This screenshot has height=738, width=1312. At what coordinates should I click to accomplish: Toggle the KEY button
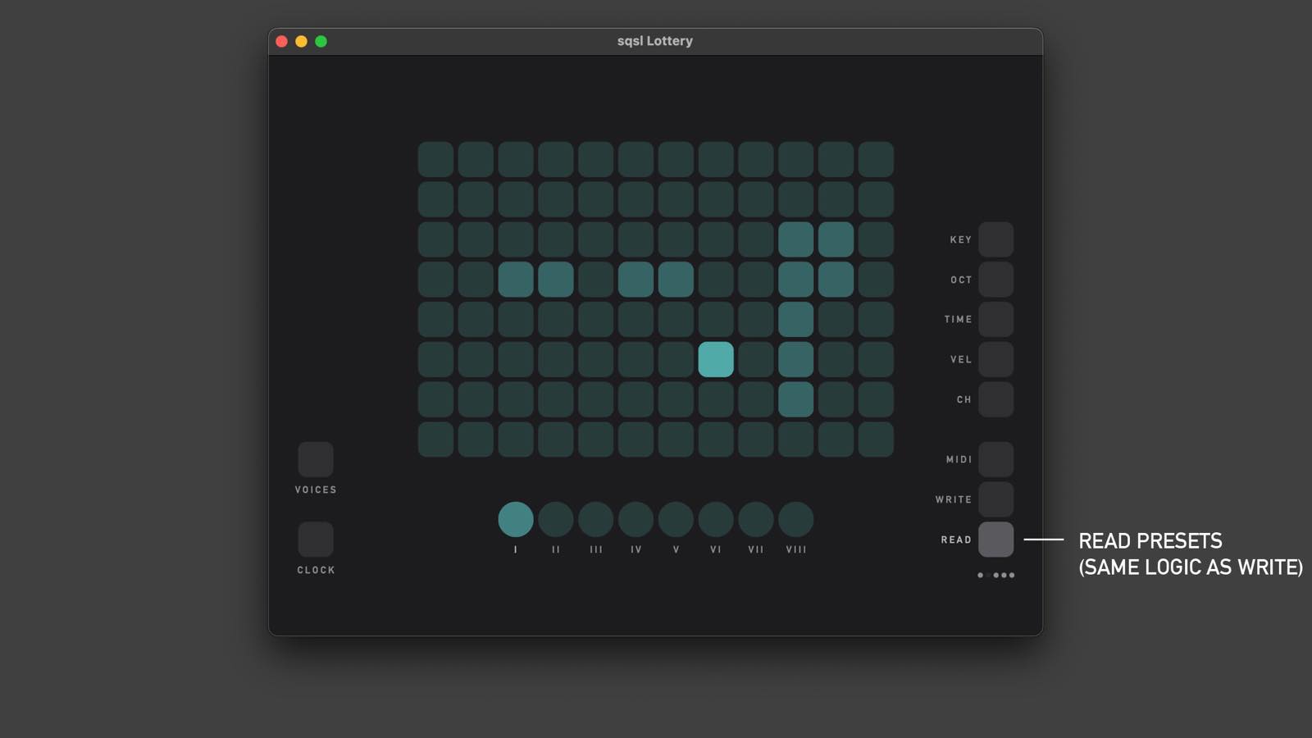click(995, 239)
